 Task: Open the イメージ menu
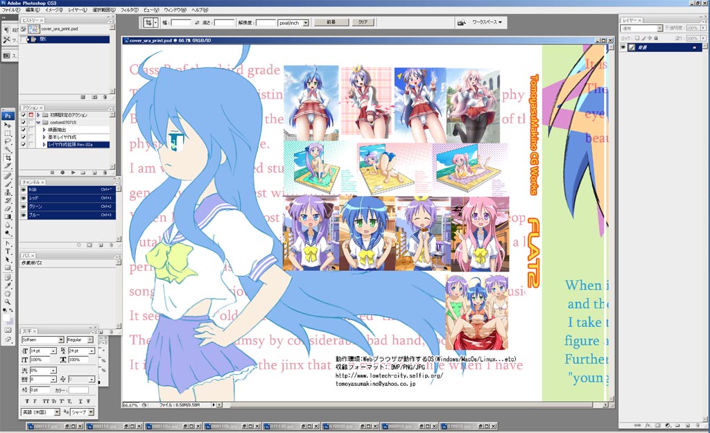coord(54,10)
